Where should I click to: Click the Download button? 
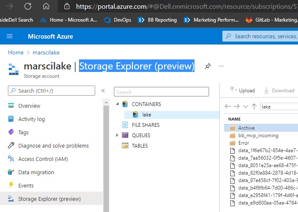pyautogui.click(x=279, y=90)
